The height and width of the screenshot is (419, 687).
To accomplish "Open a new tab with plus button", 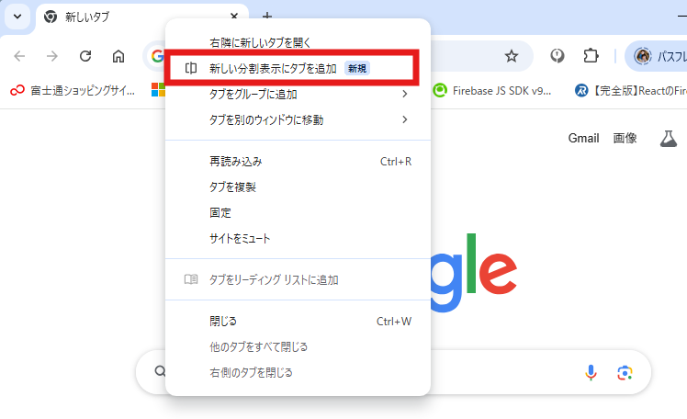I will (x=267, y=17).
